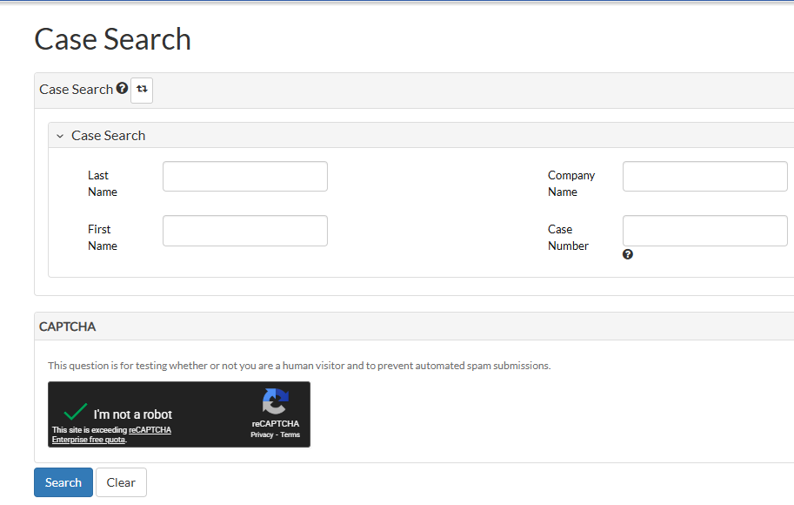Open the reCAPTCHA Privacy link
The width and height of the screenshot is (794, 505).
(262, 434)
